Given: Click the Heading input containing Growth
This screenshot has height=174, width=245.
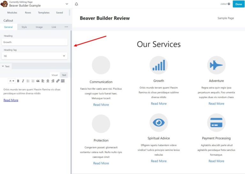Looking at the screenshot, I should point(34,42).
